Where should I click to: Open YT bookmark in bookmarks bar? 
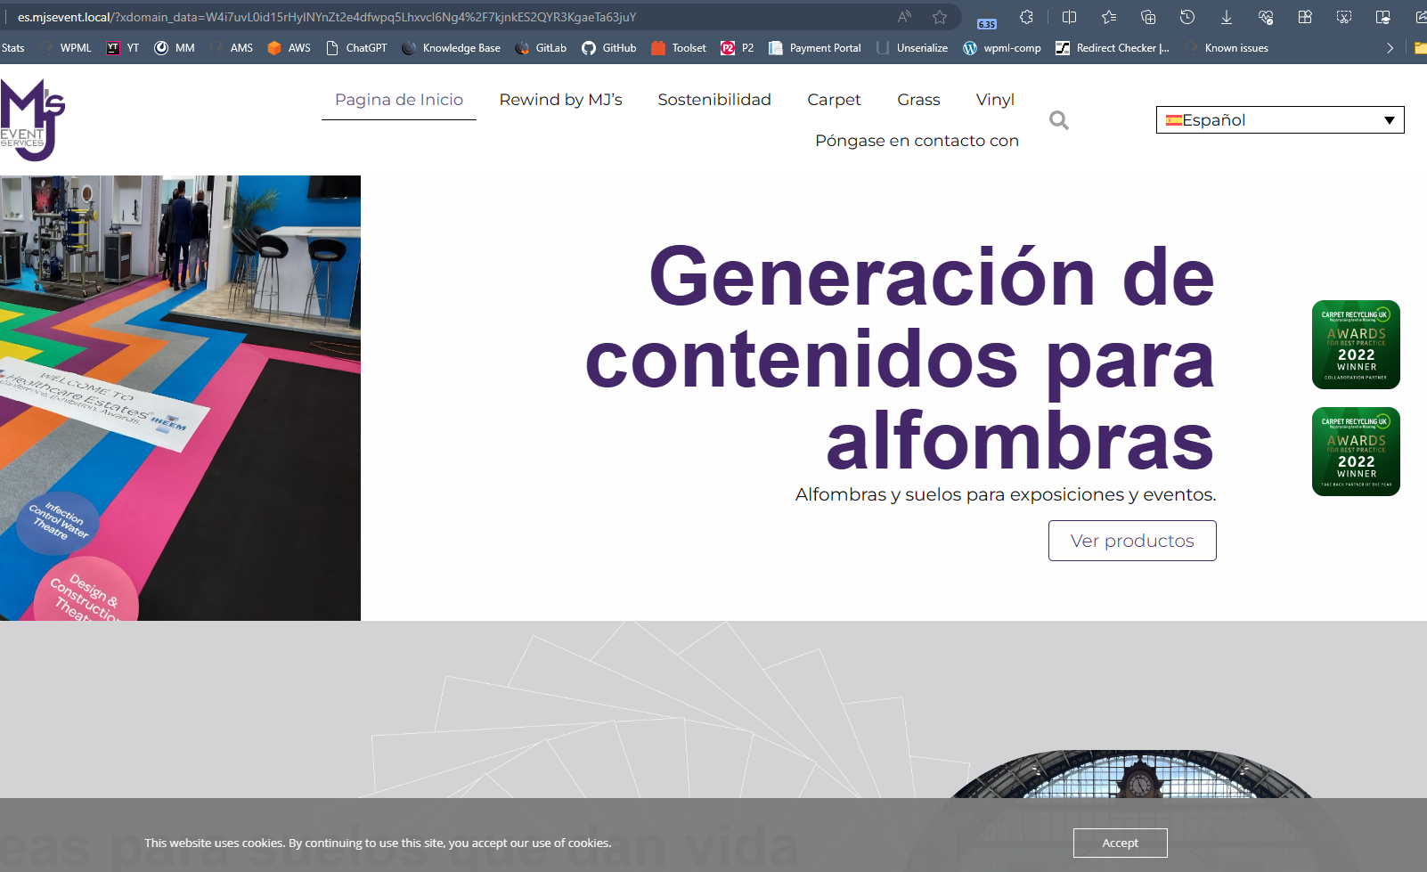123,48
